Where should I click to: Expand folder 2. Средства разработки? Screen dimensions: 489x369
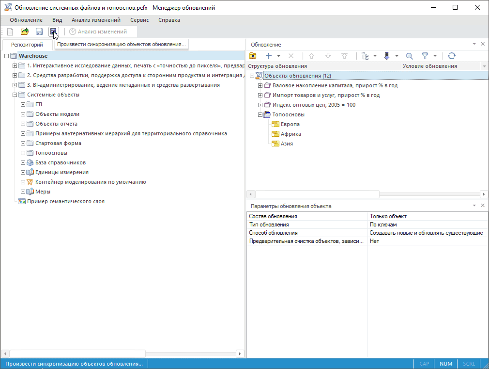15,75
